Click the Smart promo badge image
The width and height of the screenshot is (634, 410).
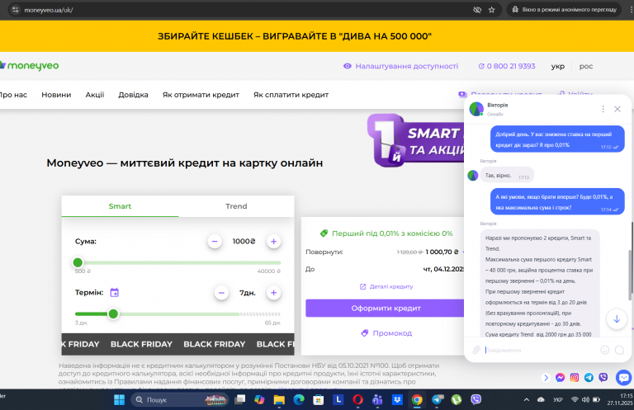pyautogui.click(x=416, y=140)
